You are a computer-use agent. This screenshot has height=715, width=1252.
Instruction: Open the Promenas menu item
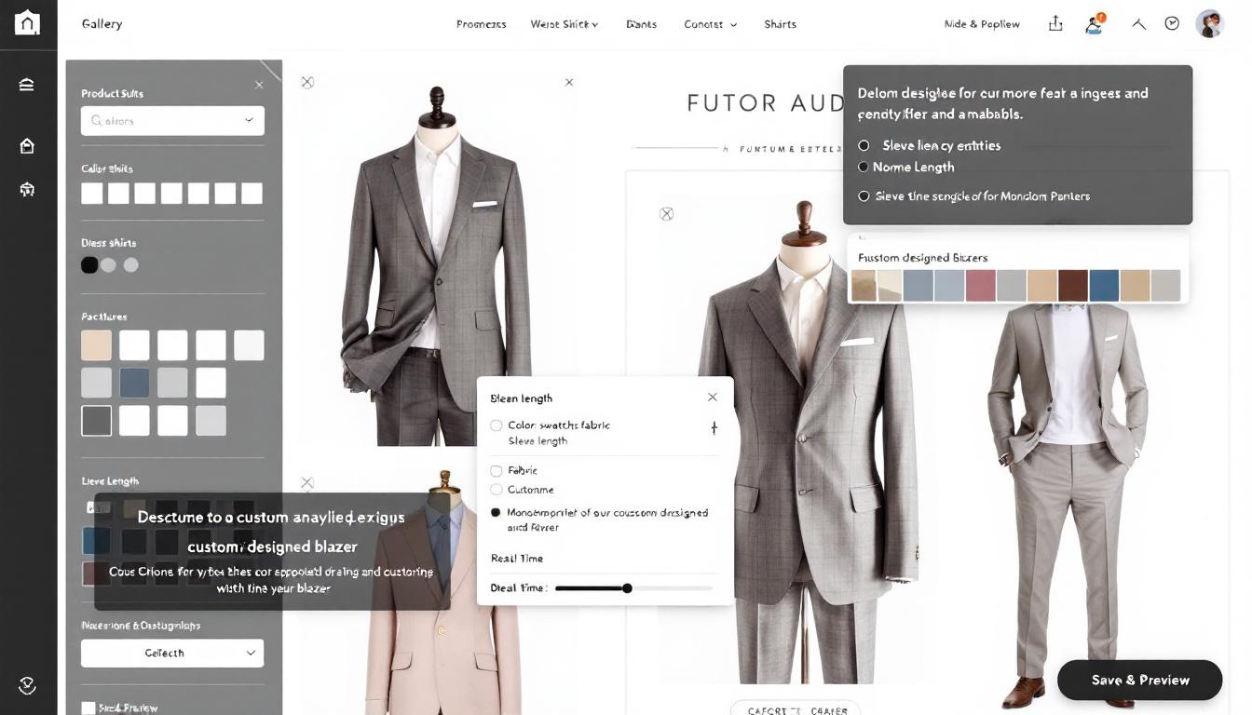point(481,24)
